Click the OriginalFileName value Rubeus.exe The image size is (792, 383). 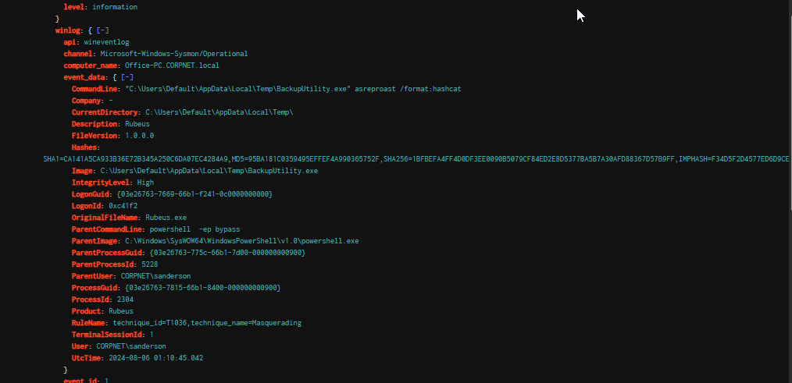158,218
